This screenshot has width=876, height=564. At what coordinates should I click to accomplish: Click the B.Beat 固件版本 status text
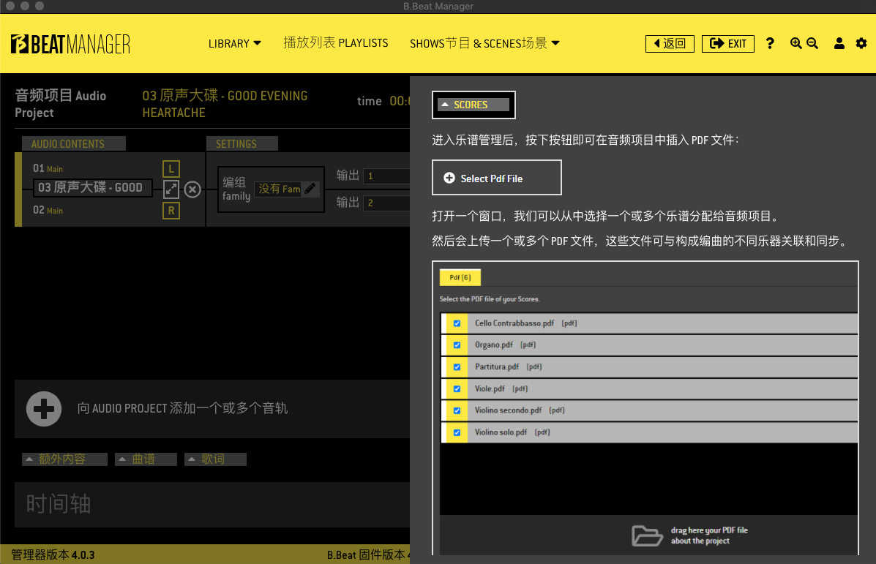pyautogui.click(x=368, y=555)
